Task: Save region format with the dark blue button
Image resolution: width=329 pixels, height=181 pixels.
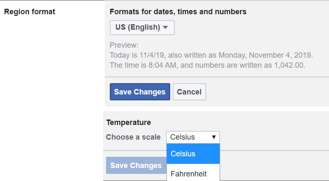Action: click(x=140, y=92)
